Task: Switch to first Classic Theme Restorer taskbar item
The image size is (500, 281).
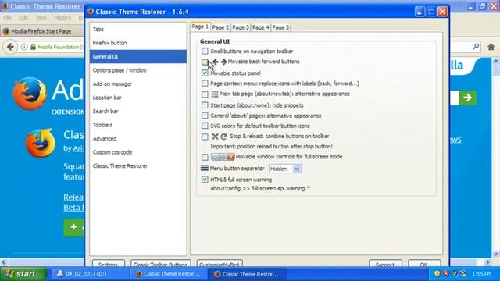Action: click(x=168, y=274)
